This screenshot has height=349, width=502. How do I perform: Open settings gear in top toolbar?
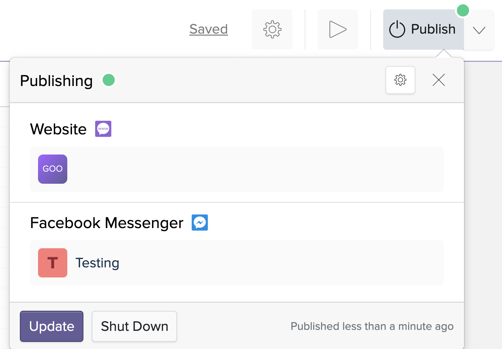click(x=272, y=30)
